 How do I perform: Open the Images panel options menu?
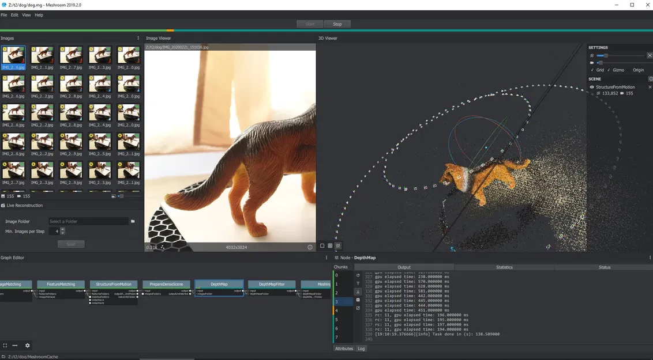coord(138,38)
